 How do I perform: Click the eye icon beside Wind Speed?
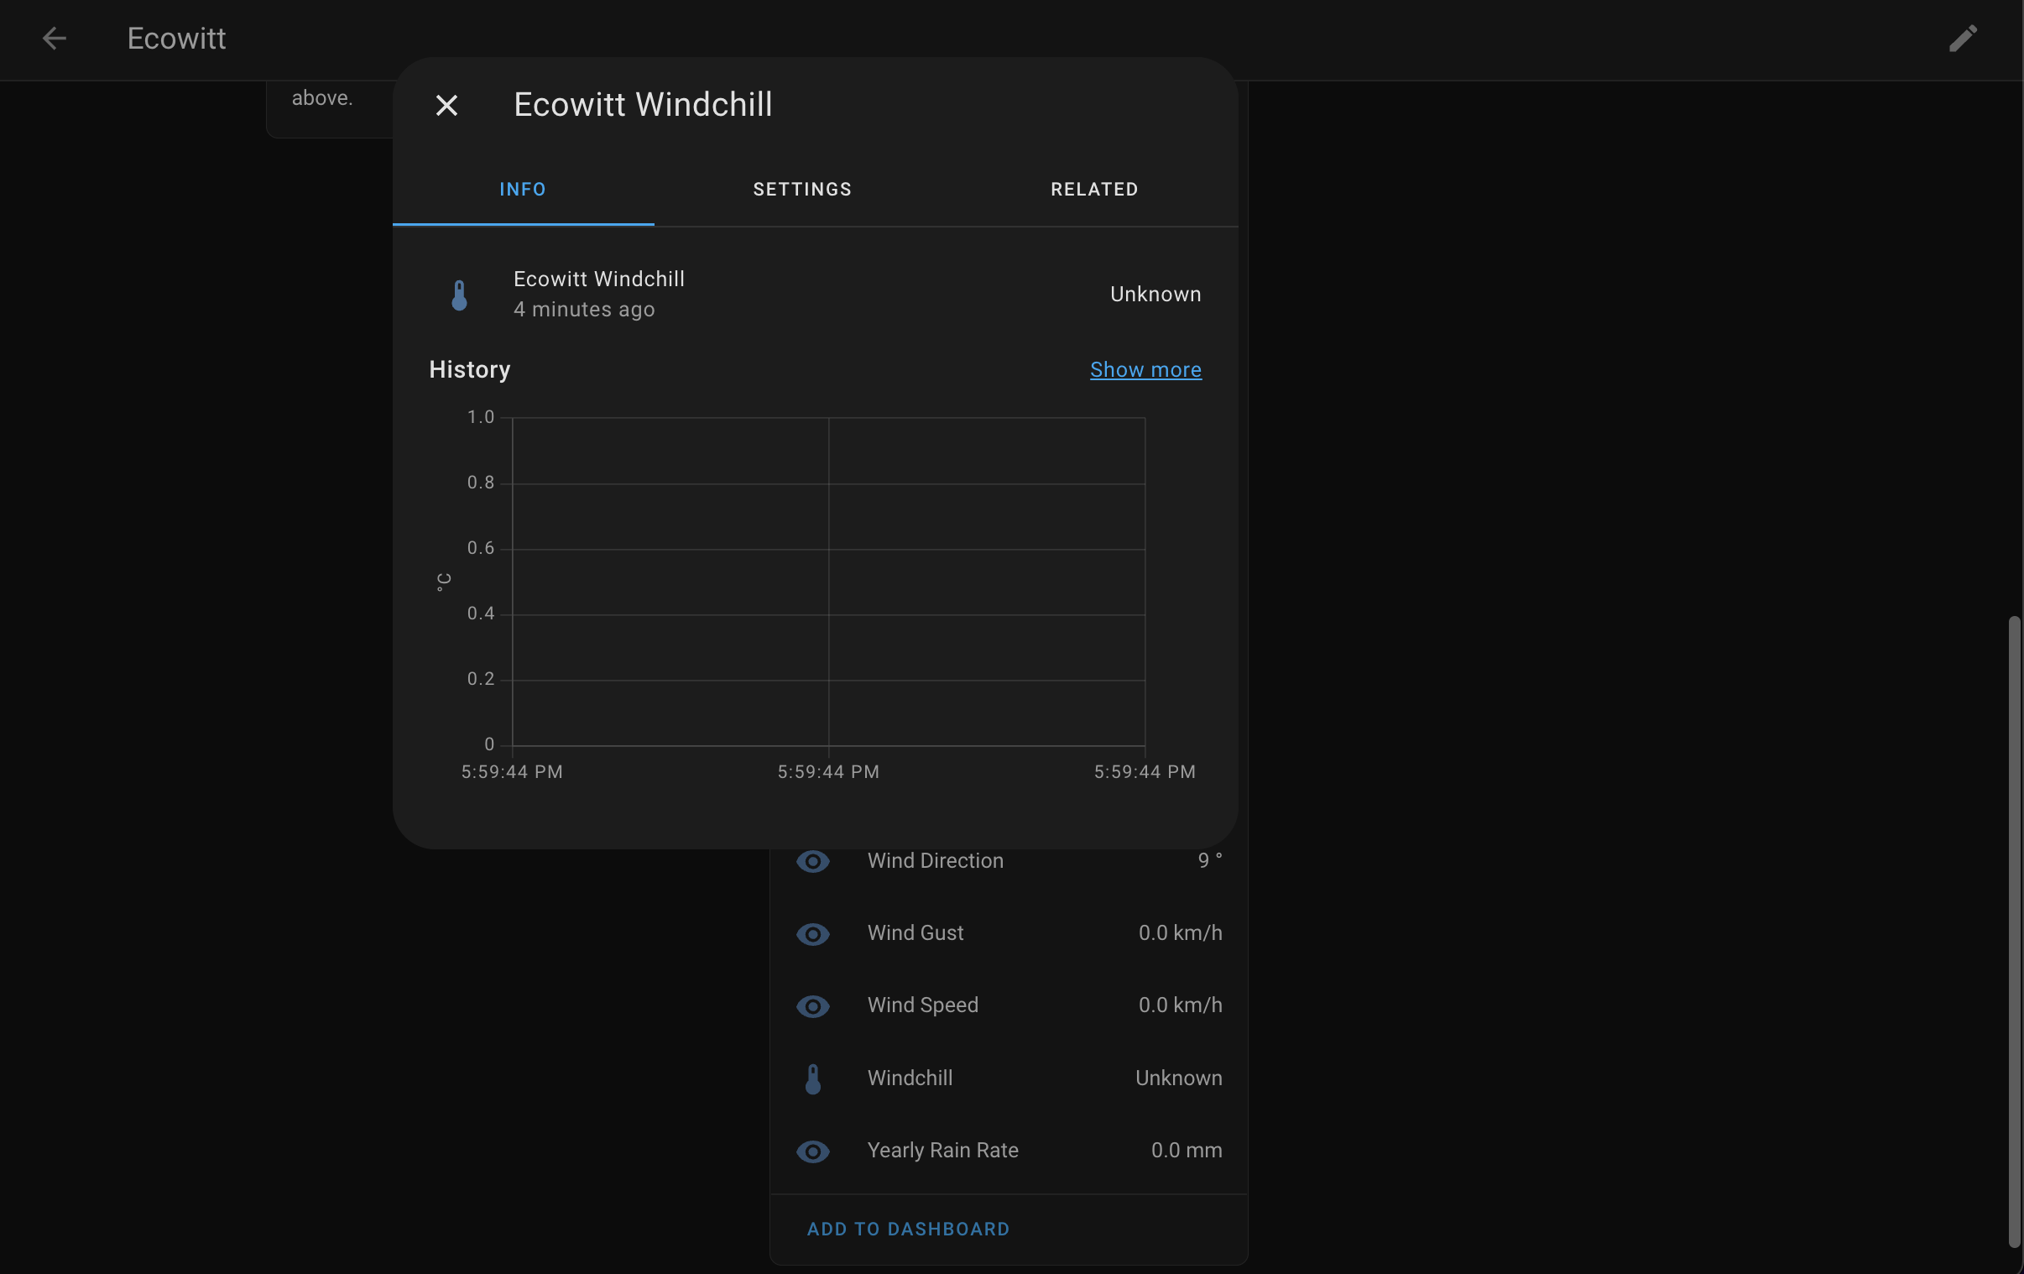pos(812,1005)
